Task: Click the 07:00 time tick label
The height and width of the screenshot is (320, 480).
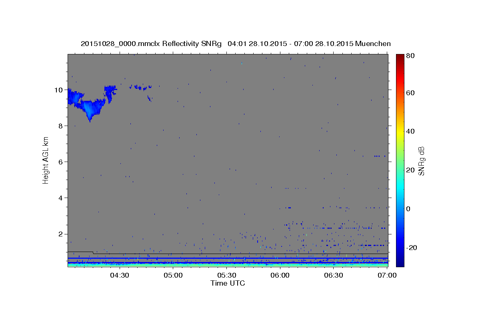Action: (388, 275)
